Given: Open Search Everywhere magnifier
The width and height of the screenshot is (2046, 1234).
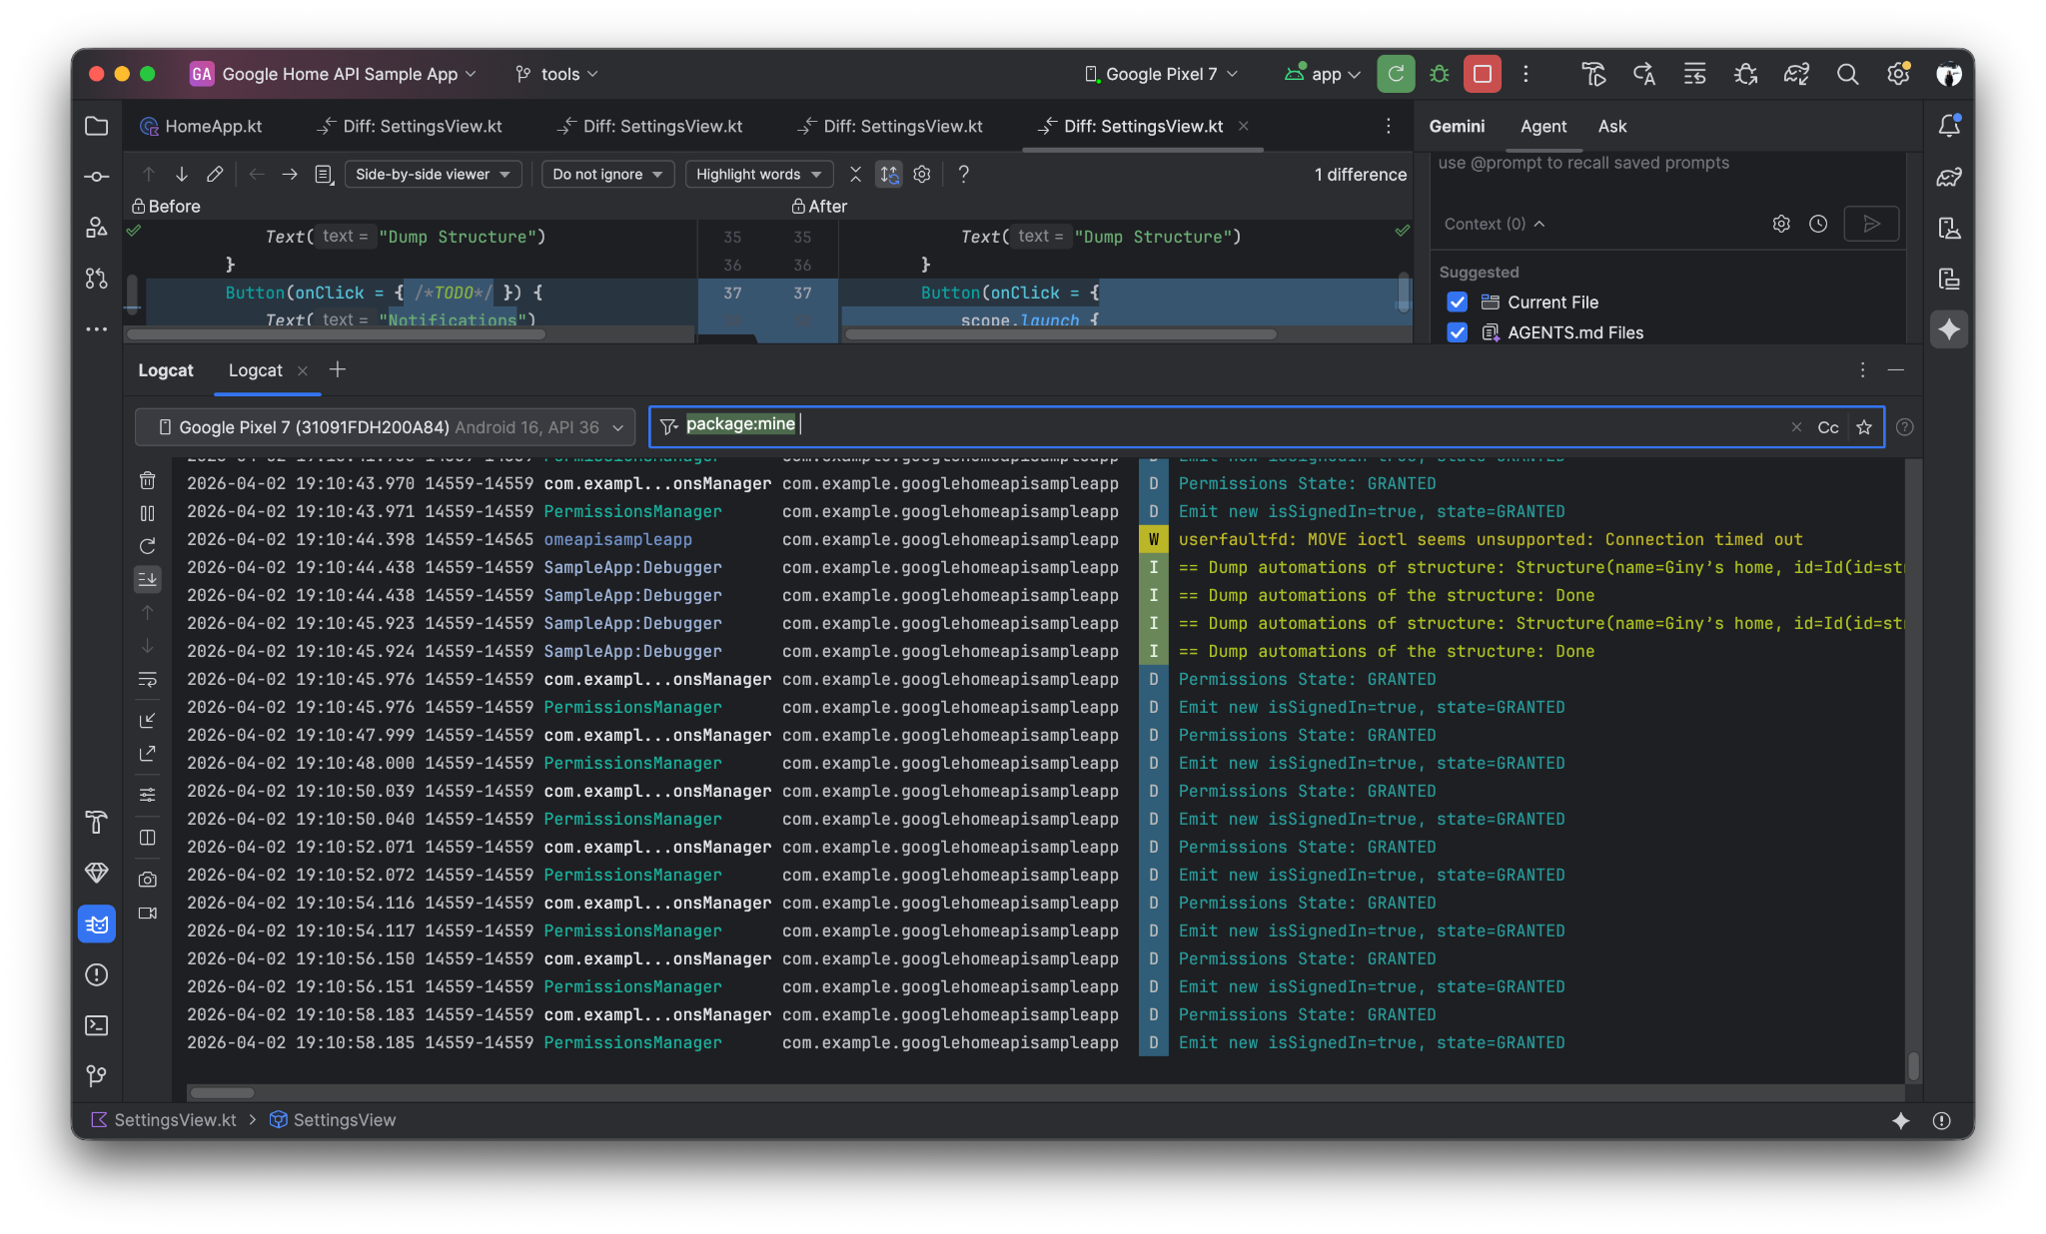Looking at the screenshot, I should click(1848, 74).
